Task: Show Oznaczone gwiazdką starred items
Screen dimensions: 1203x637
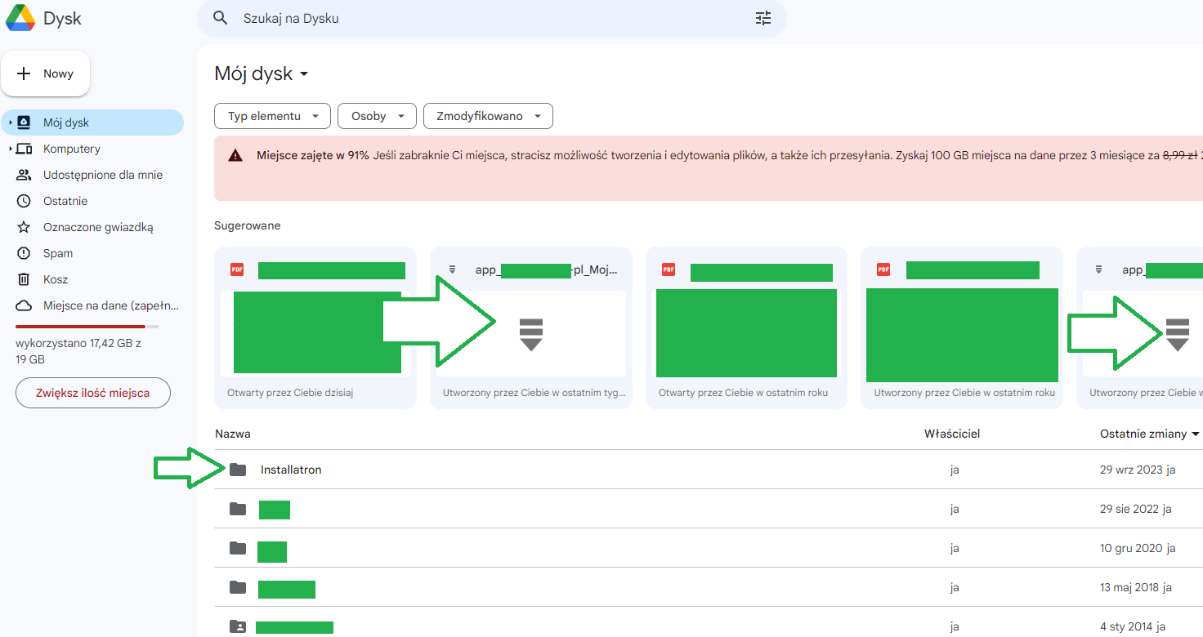Action: (x=97, y=227)
